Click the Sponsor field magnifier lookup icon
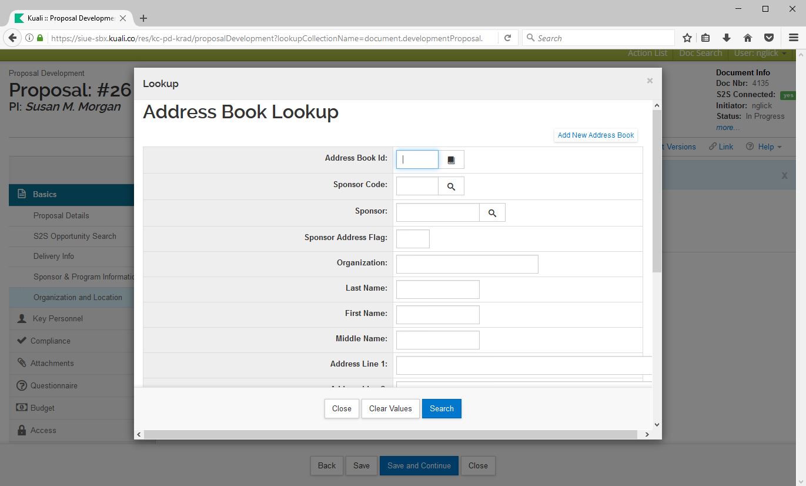The image size is (806, 486). coord(492,213)
